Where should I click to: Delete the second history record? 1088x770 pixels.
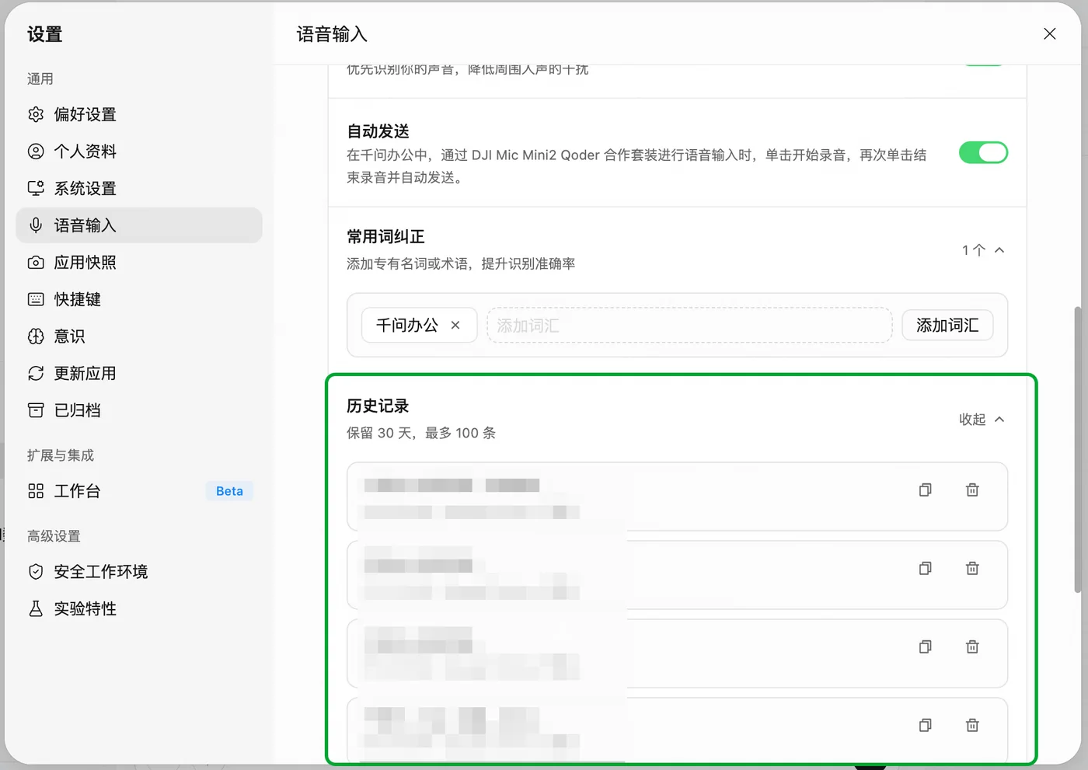[972, 568]
